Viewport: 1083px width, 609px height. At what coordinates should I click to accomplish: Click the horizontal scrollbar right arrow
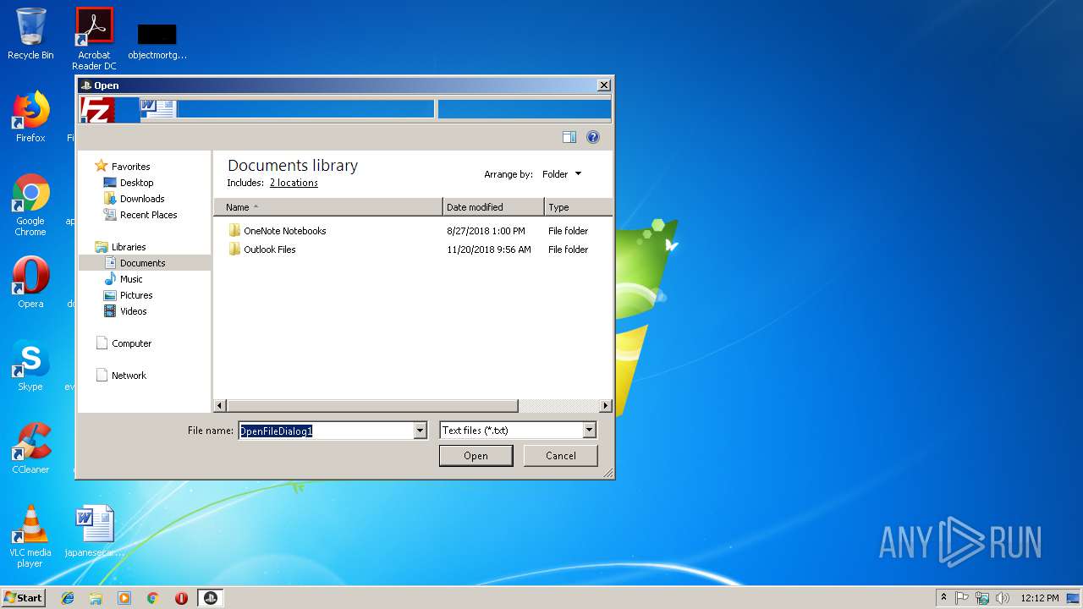pos(606,406)
